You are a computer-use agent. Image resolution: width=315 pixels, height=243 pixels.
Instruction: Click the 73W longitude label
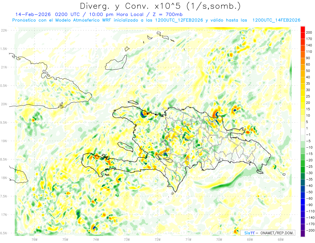pyautogui.click(x=127, y=240)
